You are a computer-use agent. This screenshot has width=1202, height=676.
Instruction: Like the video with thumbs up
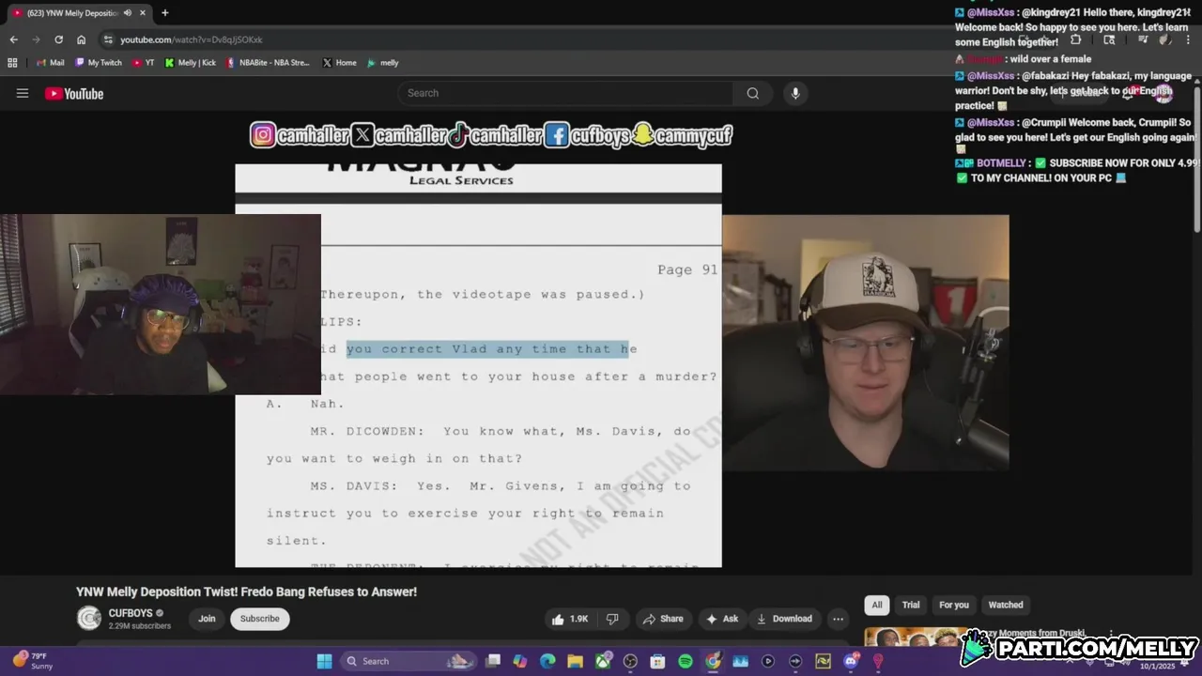coord(570,619)
